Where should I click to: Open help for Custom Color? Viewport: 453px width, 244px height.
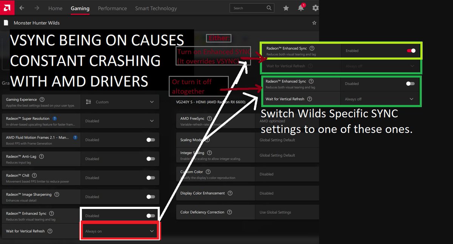(x=208, y=172)
